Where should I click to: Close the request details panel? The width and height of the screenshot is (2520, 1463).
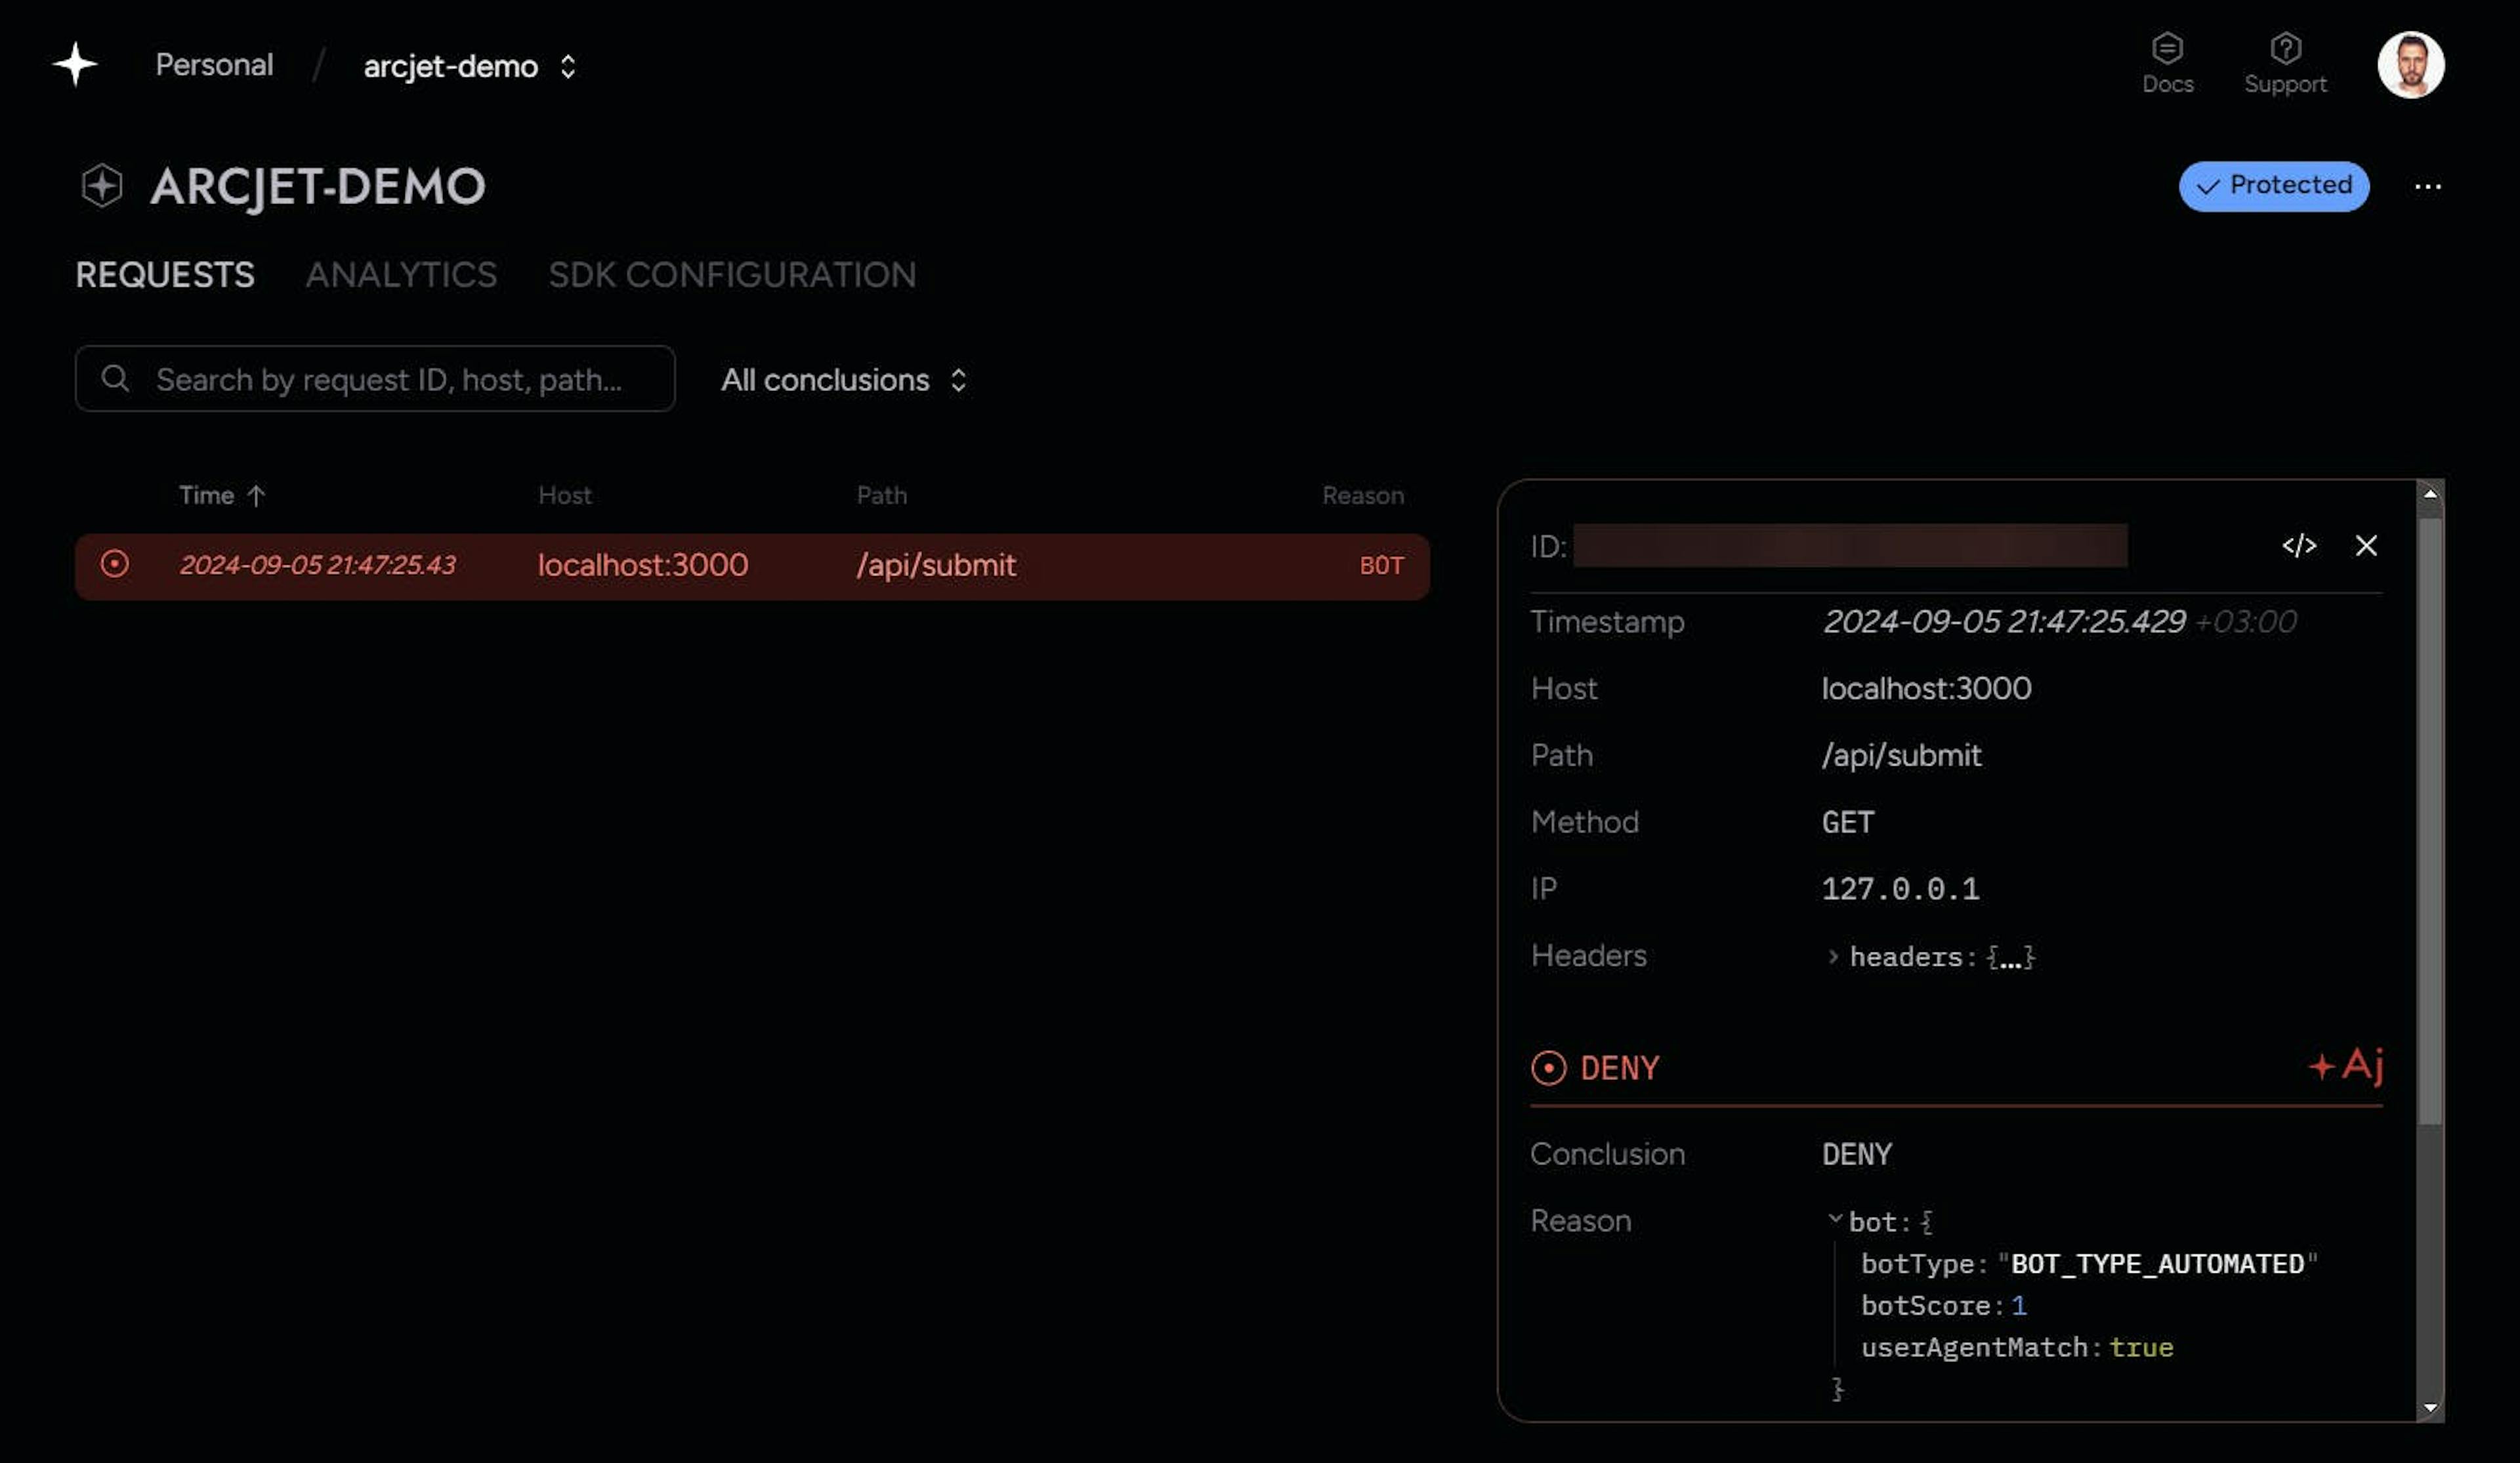[x=2366, y=546]
